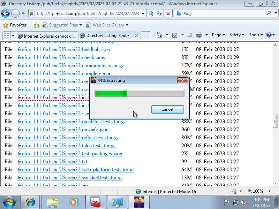Download win32.common.tests.tar.gz link
Image resolution: width=279 pixels, height=209 pixels.
click(x=71, y=65)
